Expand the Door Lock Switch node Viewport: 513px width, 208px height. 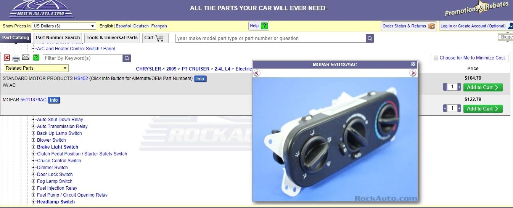click(x=34, y=174)
